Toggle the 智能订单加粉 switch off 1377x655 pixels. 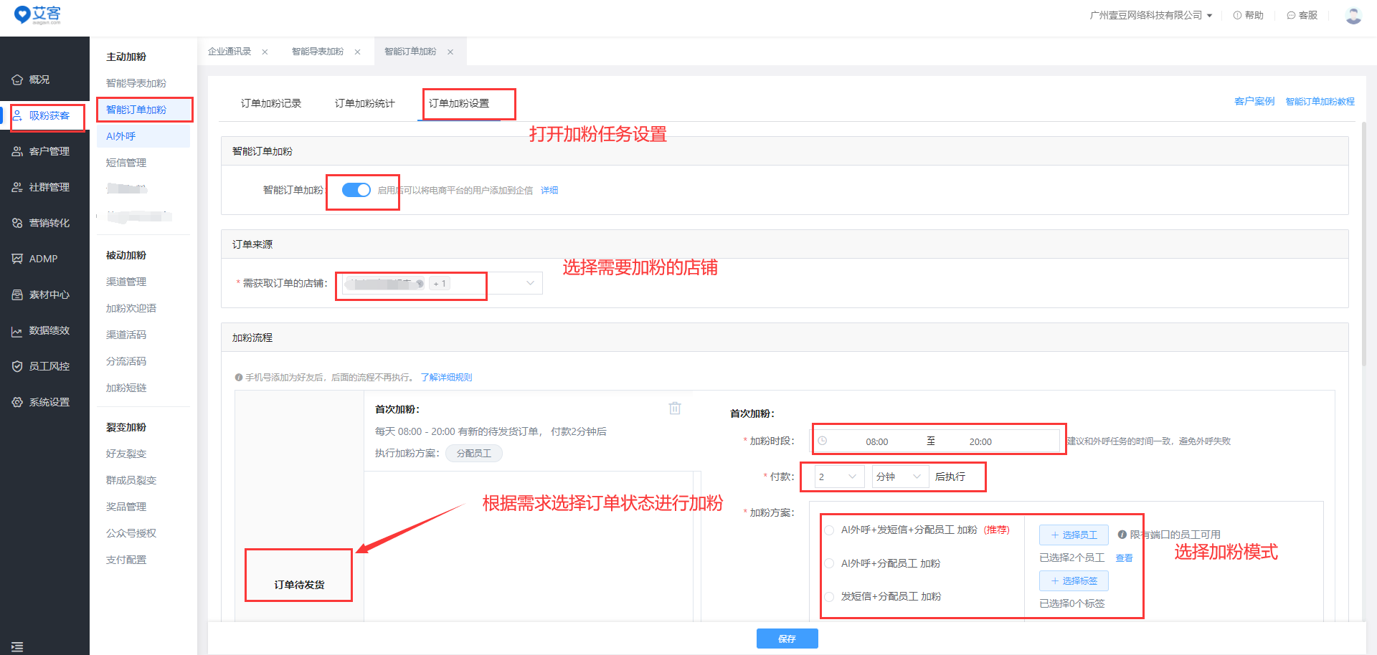(356, 190)
